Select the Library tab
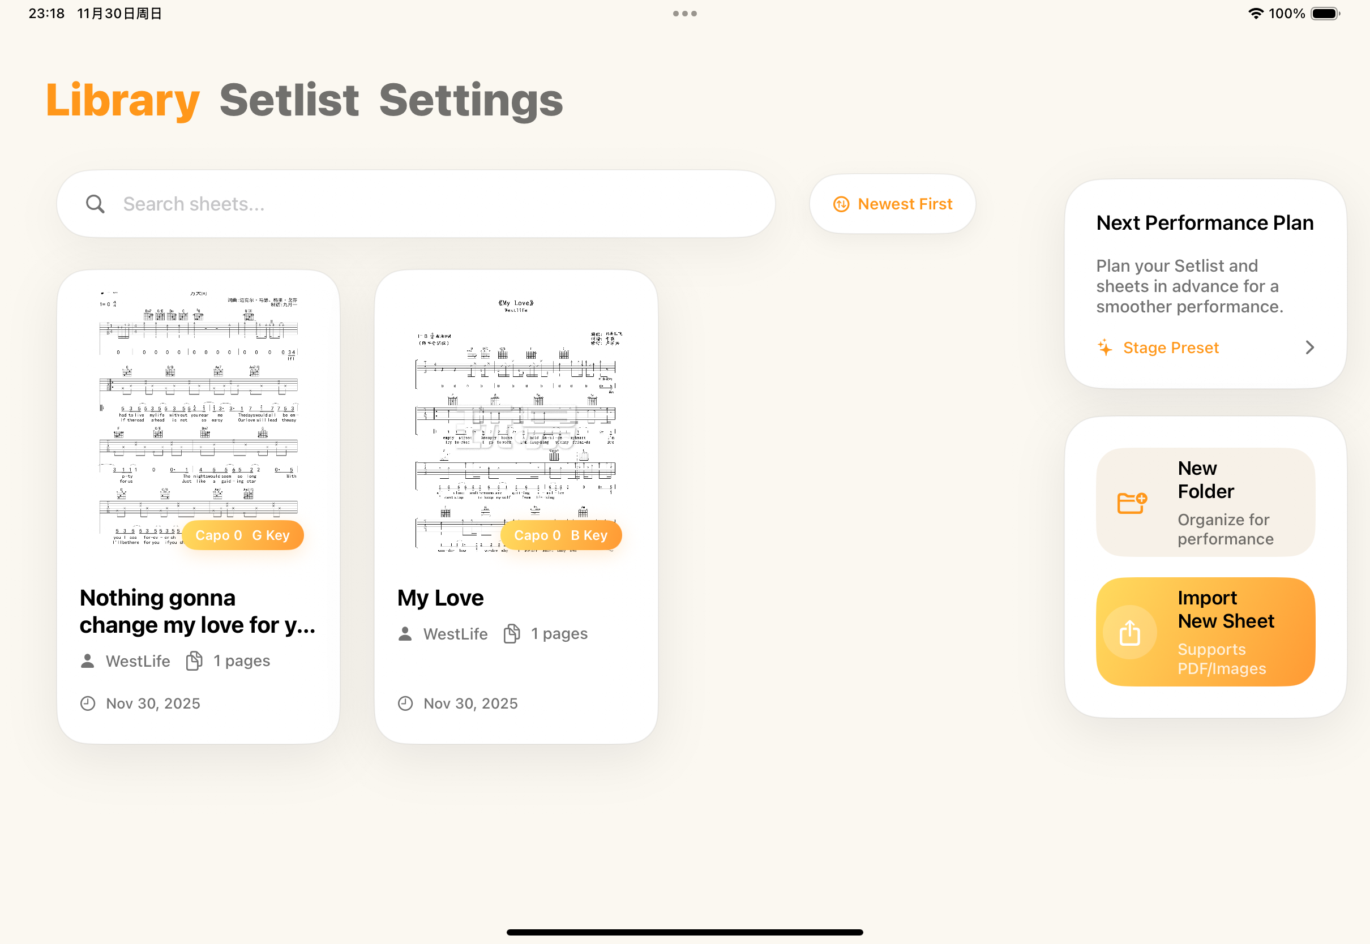The width and height of the screenshot is (1370, 944). pos(122,100)
